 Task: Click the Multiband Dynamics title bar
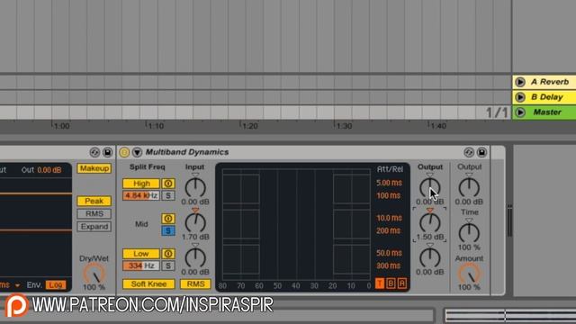click(x=303, y=152)
